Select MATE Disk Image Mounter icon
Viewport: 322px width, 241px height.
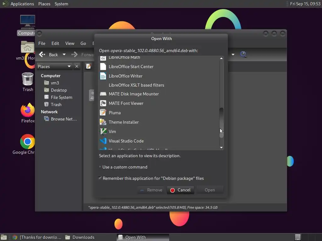coord(103,94)
